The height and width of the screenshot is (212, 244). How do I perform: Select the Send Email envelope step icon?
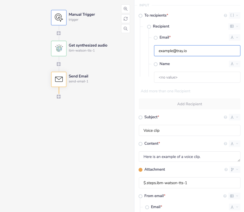tap(59, 79)
